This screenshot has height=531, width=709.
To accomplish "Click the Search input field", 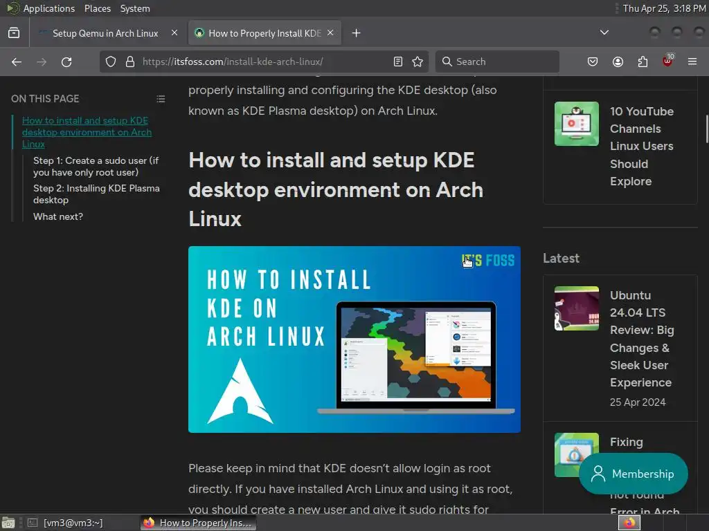I will click(497, 62).
